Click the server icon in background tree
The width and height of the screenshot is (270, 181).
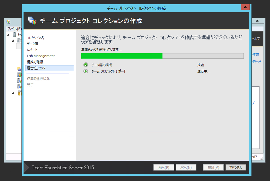click(x=15, y=34)
